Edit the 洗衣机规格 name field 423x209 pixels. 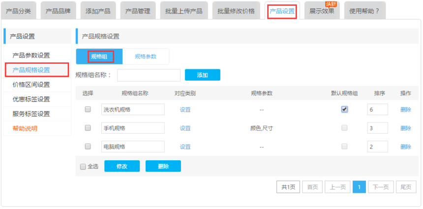133,110
